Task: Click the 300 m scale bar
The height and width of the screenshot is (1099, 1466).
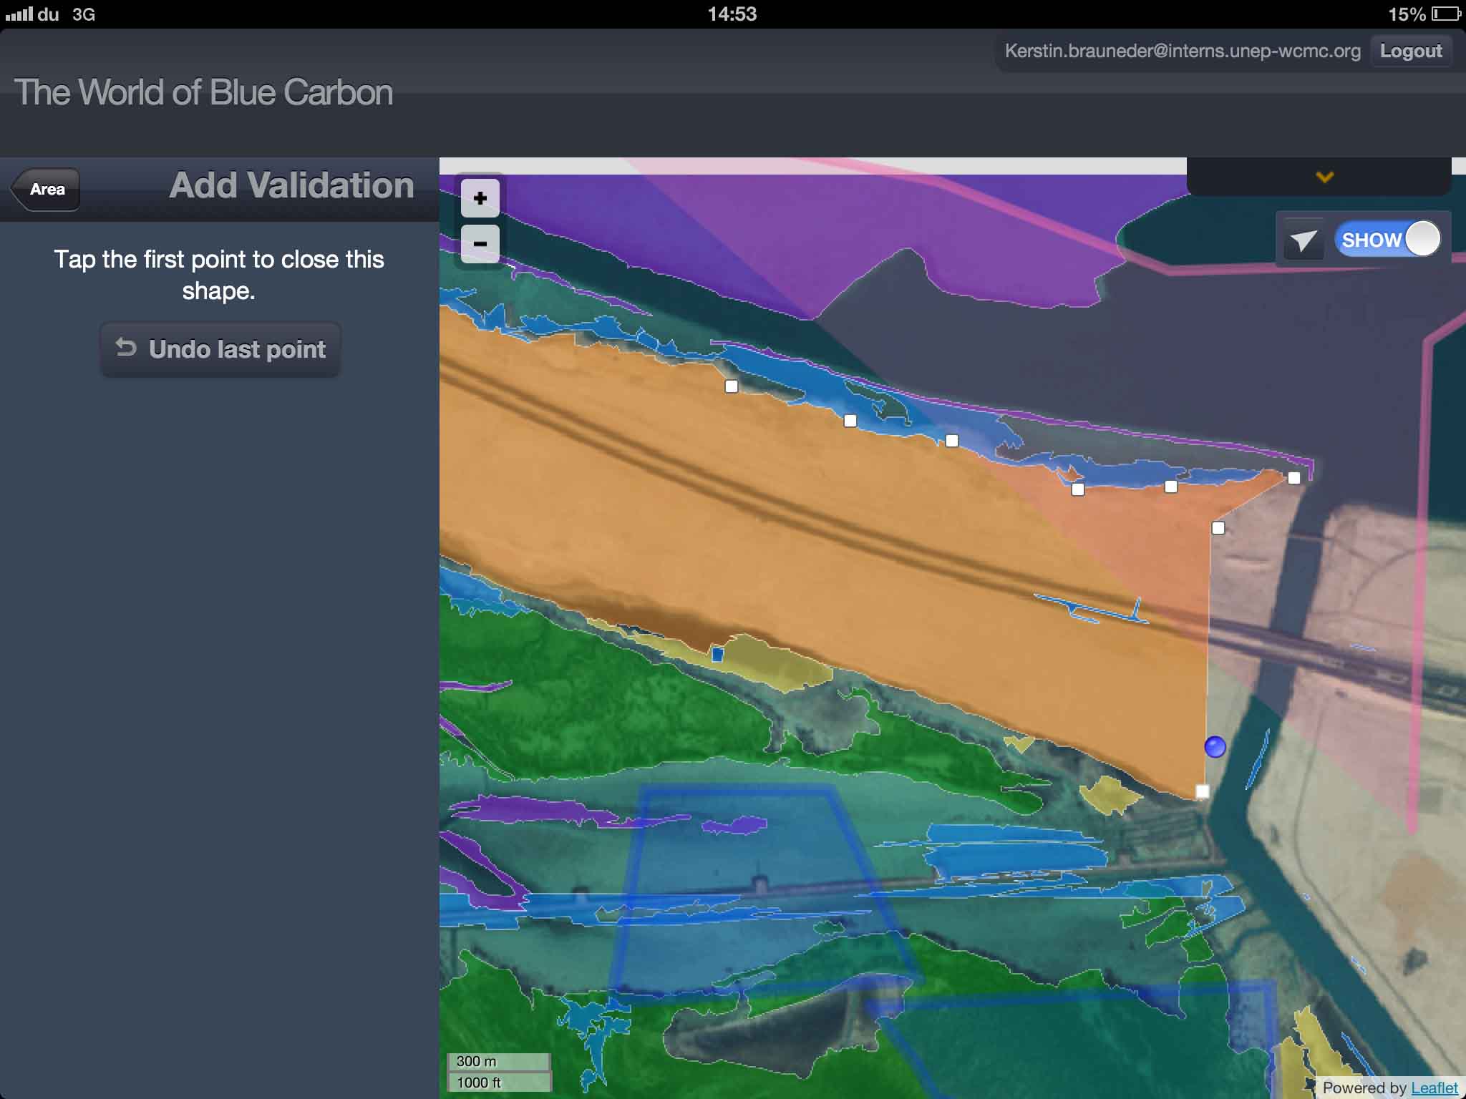Action: (499, 1061)
